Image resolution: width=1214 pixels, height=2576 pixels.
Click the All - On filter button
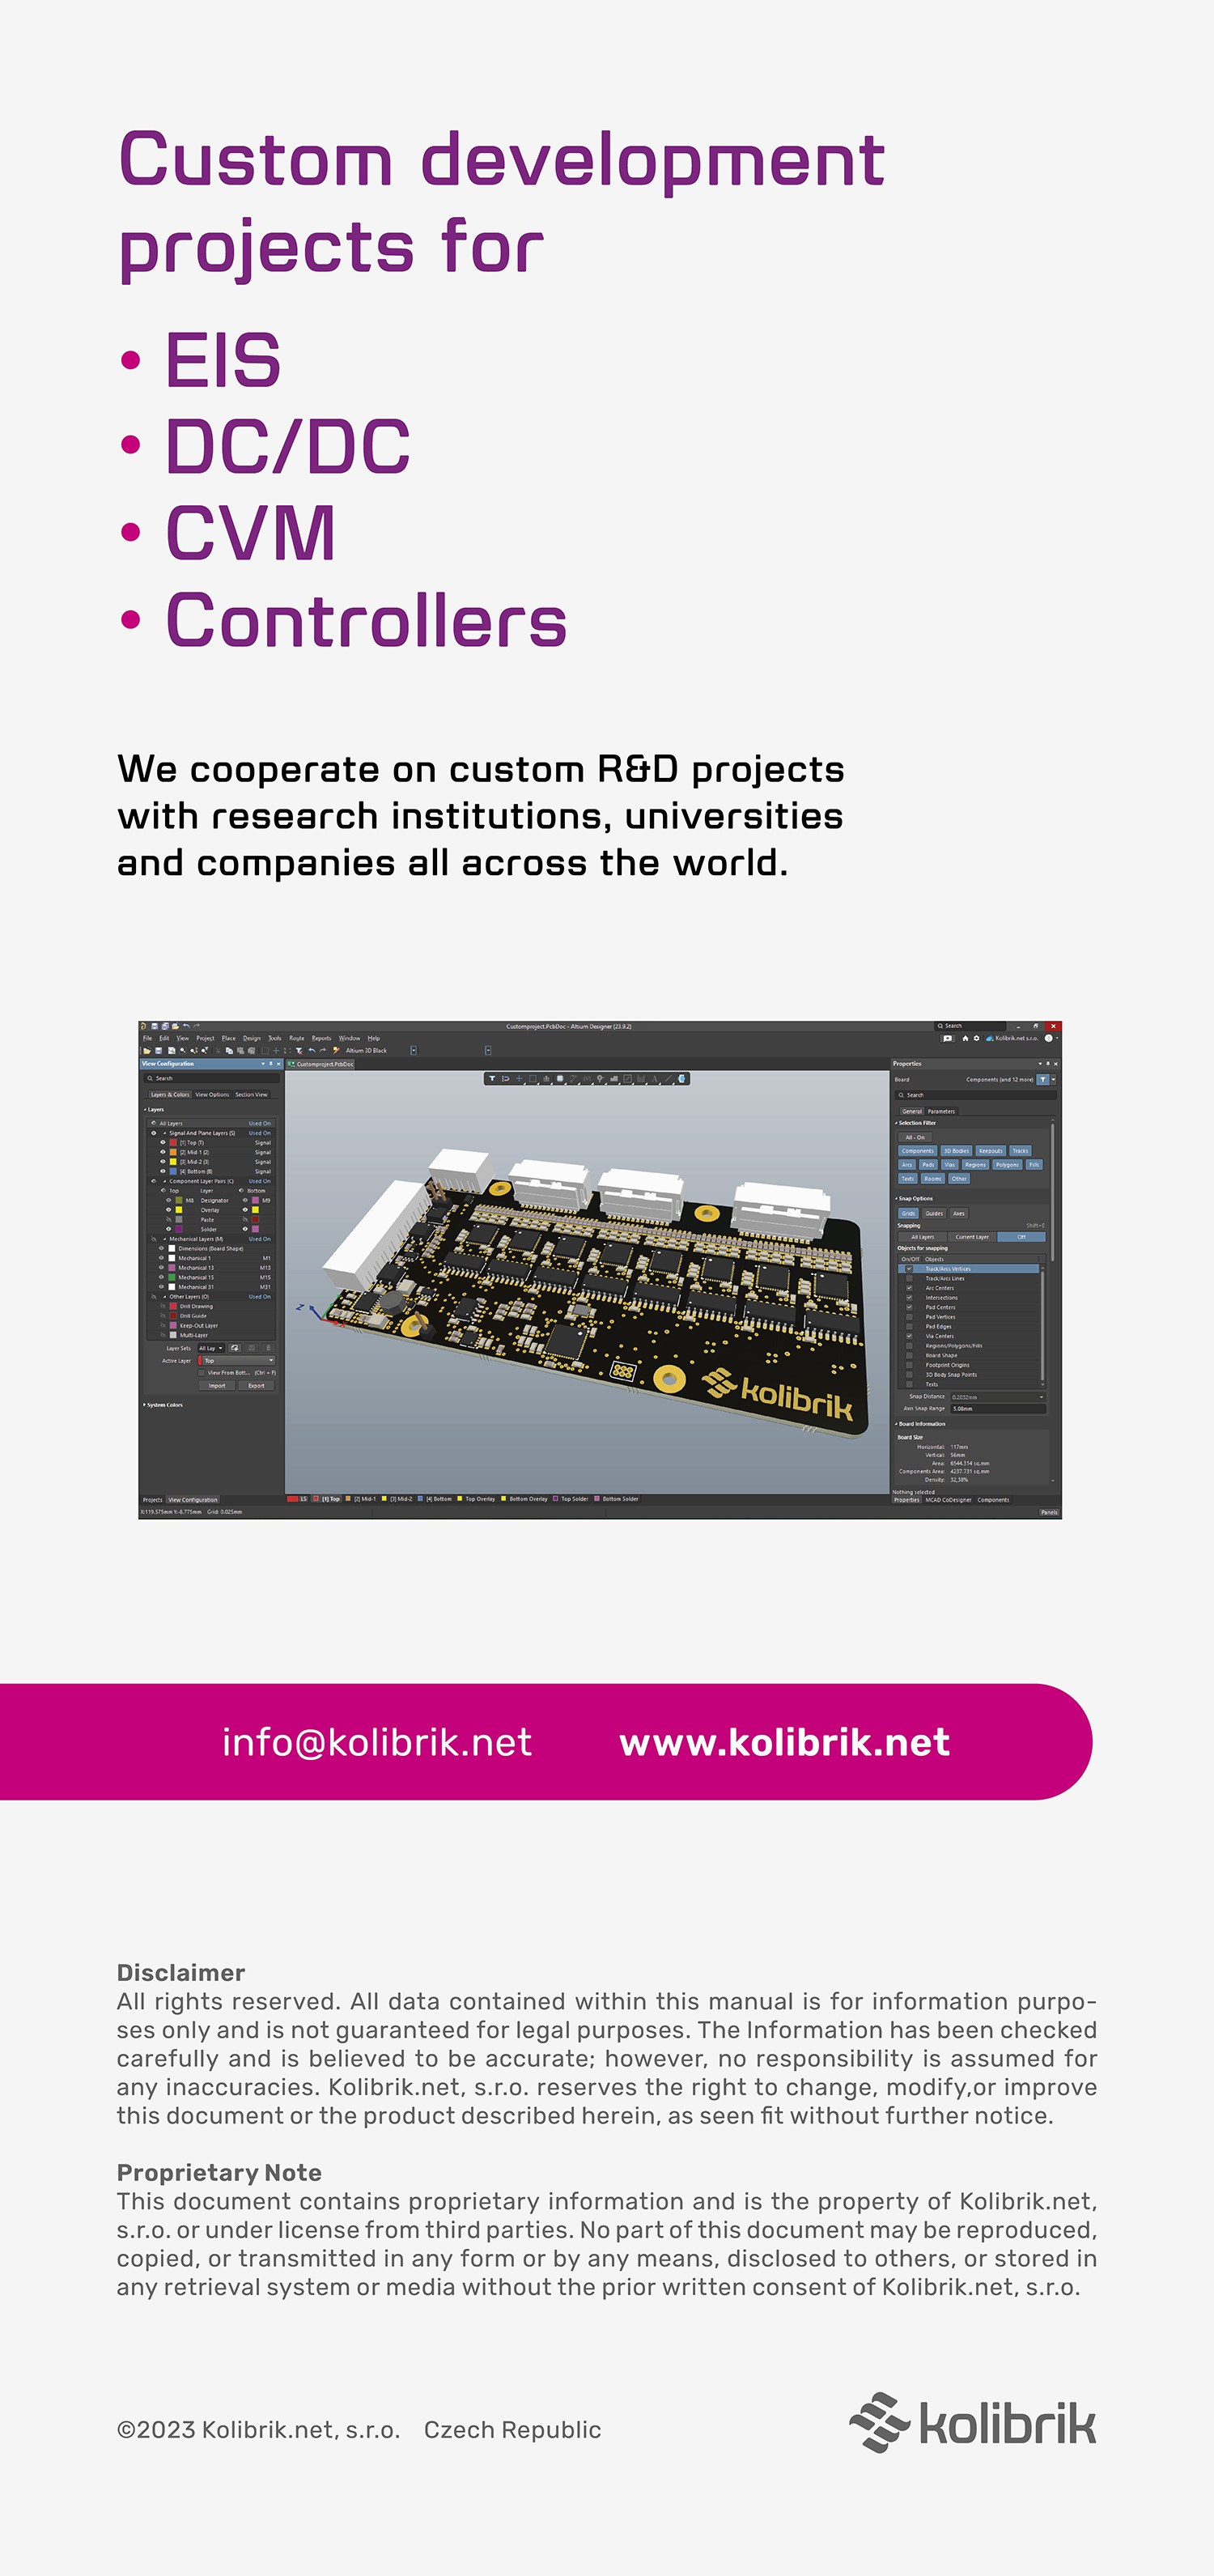(x=915, y=1138)
